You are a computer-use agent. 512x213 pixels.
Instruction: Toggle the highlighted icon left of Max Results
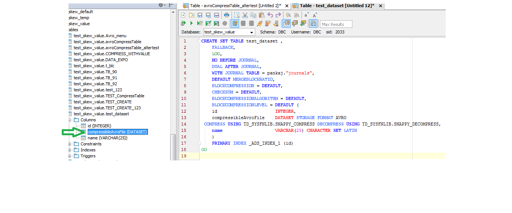tap(313, 23)
